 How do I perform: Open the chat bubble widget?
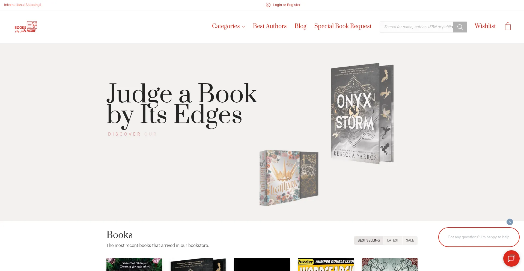pos(511,258)
